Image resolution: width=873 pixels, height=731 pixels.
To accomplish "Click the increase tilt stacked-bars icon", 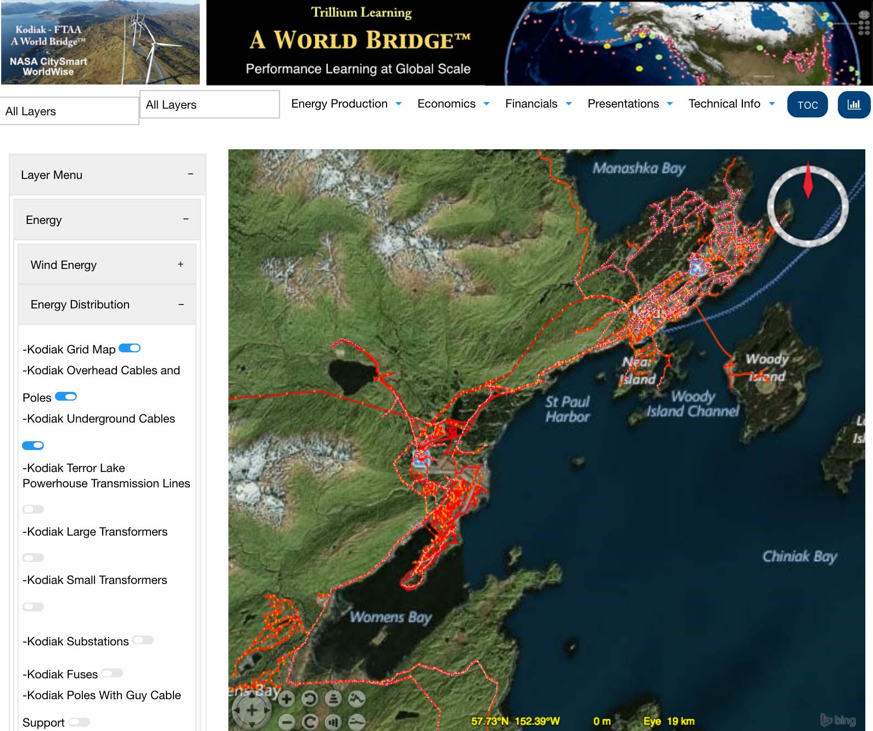I will tap(333, 699).
